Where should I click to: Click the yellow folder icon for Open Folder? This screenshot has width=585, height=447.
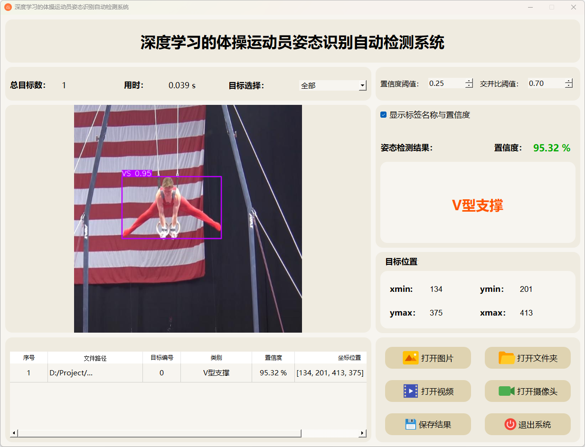506,358
